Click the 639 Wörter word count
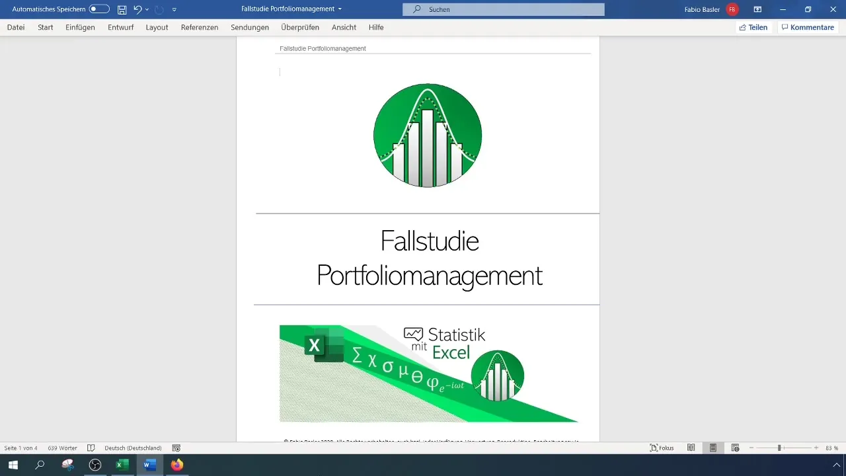 (x=62, y=448)
